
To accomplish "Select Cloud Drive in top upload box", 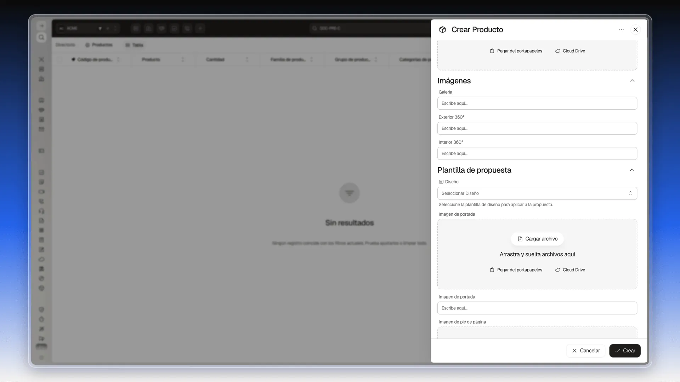I will coord(570,51).
